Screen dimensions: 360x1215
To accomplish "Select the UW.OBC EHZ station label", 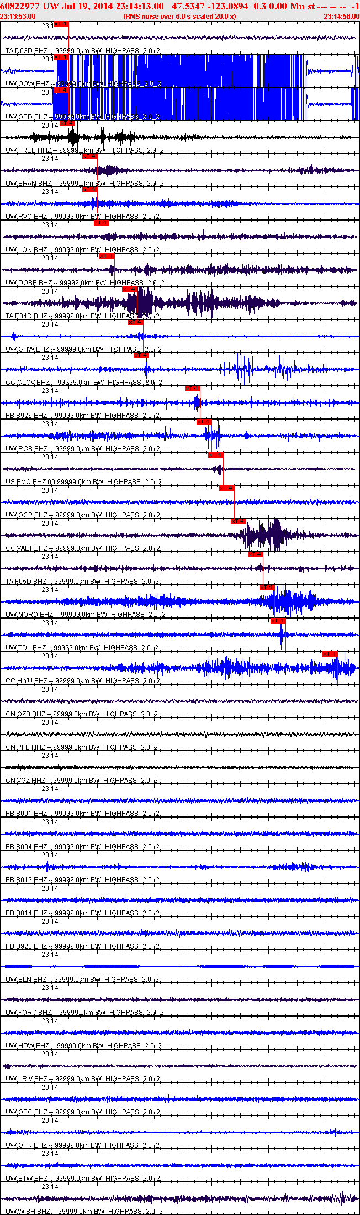I will click(x=27, y=1112).
